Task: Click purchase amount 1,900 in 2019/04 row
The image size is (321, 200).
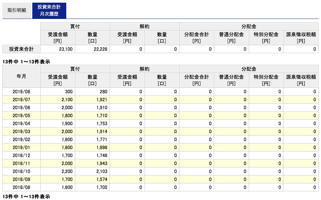Action: tap(67, 124)
